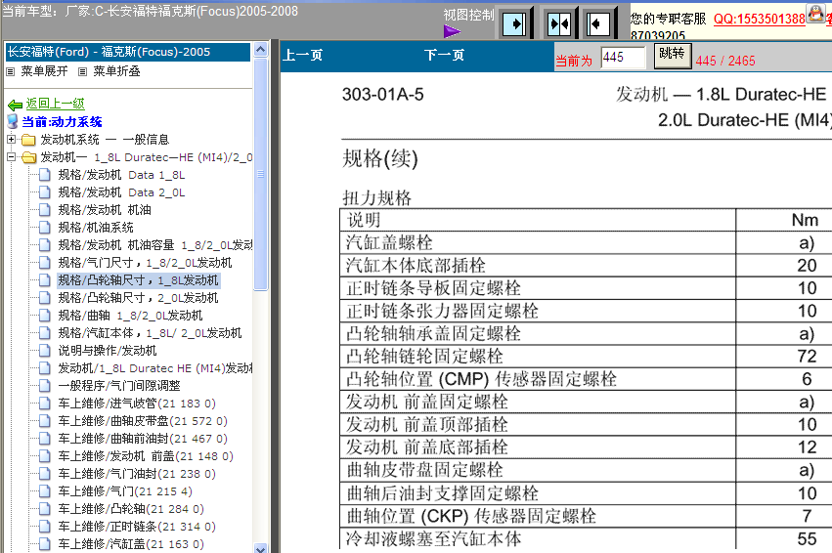832x553 pixels.
Task: Open 规格/发动机 机油容量 1_8/2_0L item
Action: coord(154,245)
